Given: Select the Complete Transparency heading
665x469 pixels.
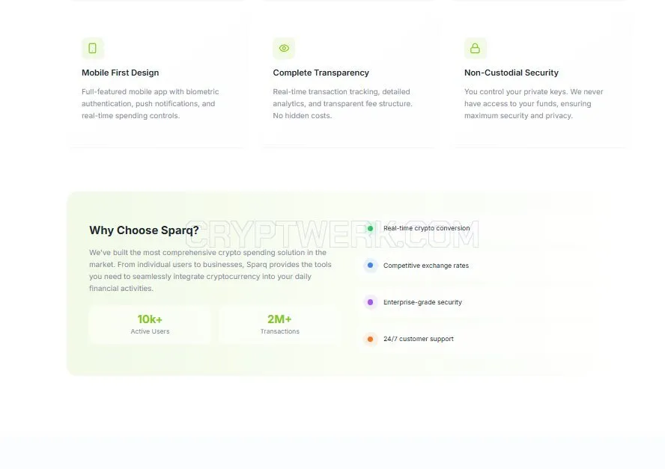Looking at the screenshot, I should 321,73.
